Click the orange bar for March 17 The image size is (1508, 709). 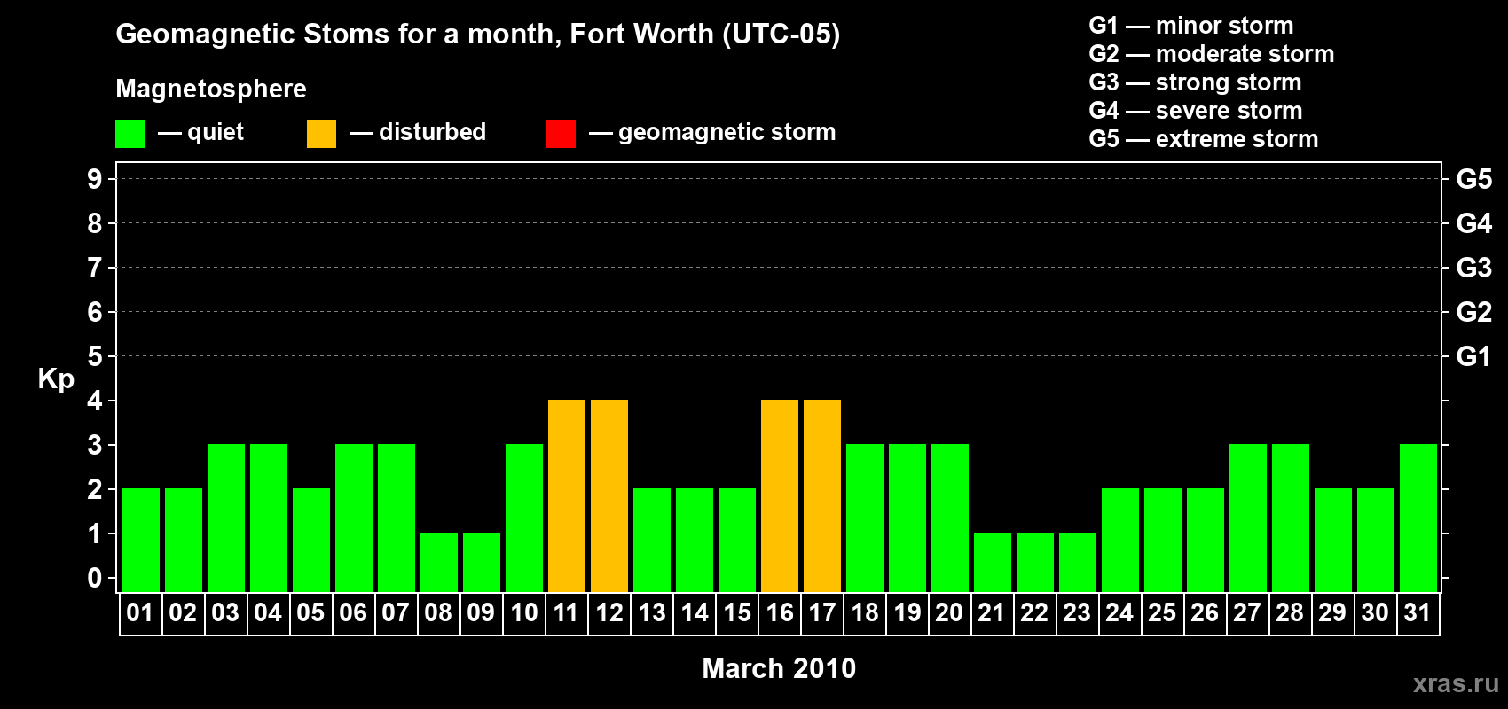click(822, 495)
